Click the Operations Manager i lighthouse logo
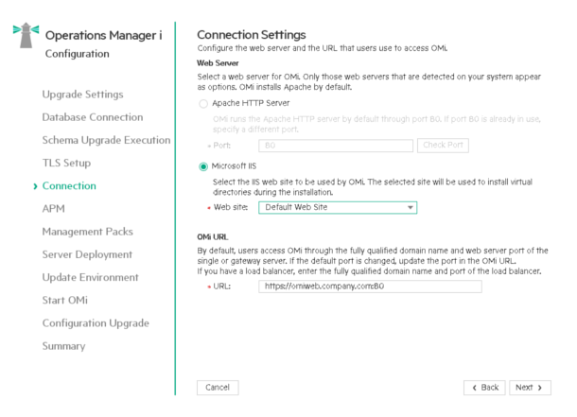The image size is (577, 417). pyautogui.click(x=26, y=35)
